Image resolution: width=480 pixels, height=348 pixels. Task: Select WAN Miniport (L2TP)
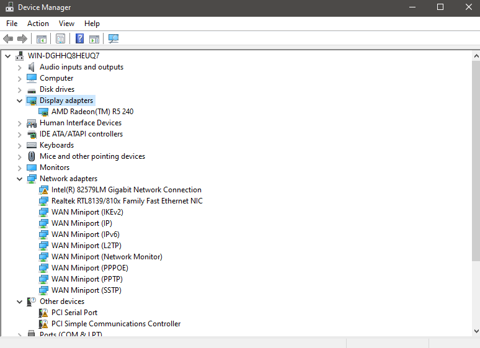click(x=86, y=246)
